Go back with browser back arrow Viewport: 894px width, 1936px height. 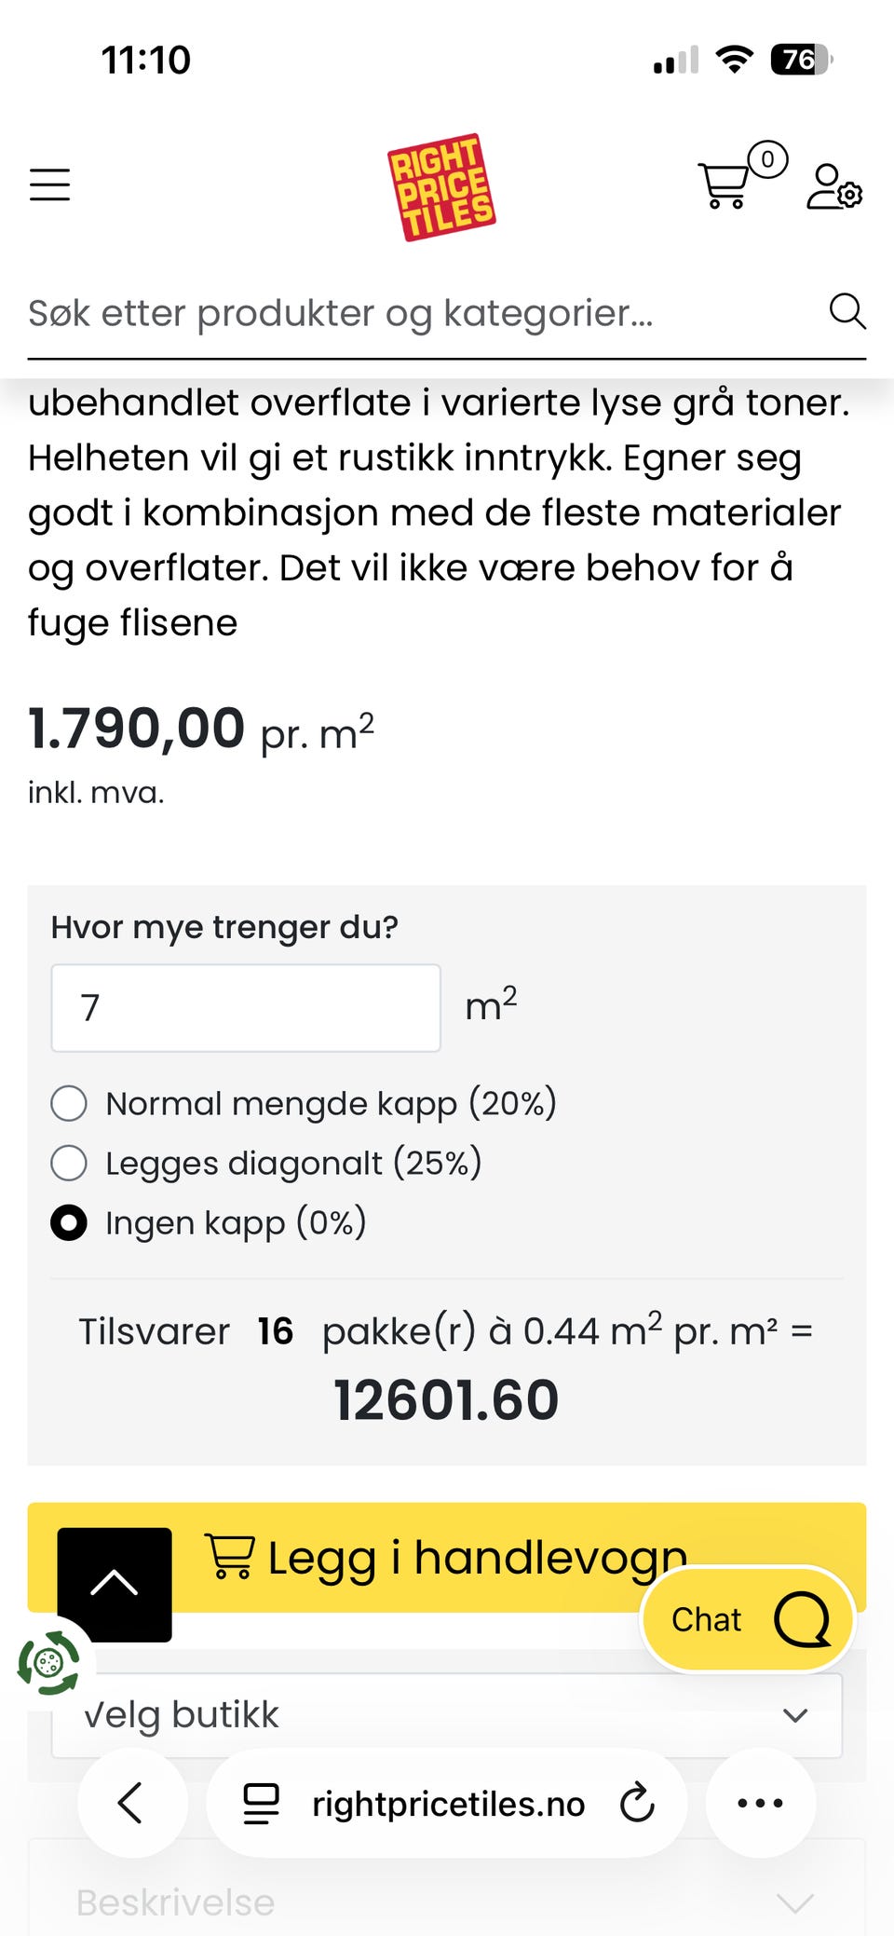coord(132,1803)
